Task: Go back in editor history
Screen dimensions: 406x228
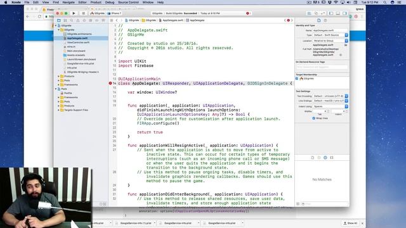Action: pyautogui.click(x=117, y=20)
